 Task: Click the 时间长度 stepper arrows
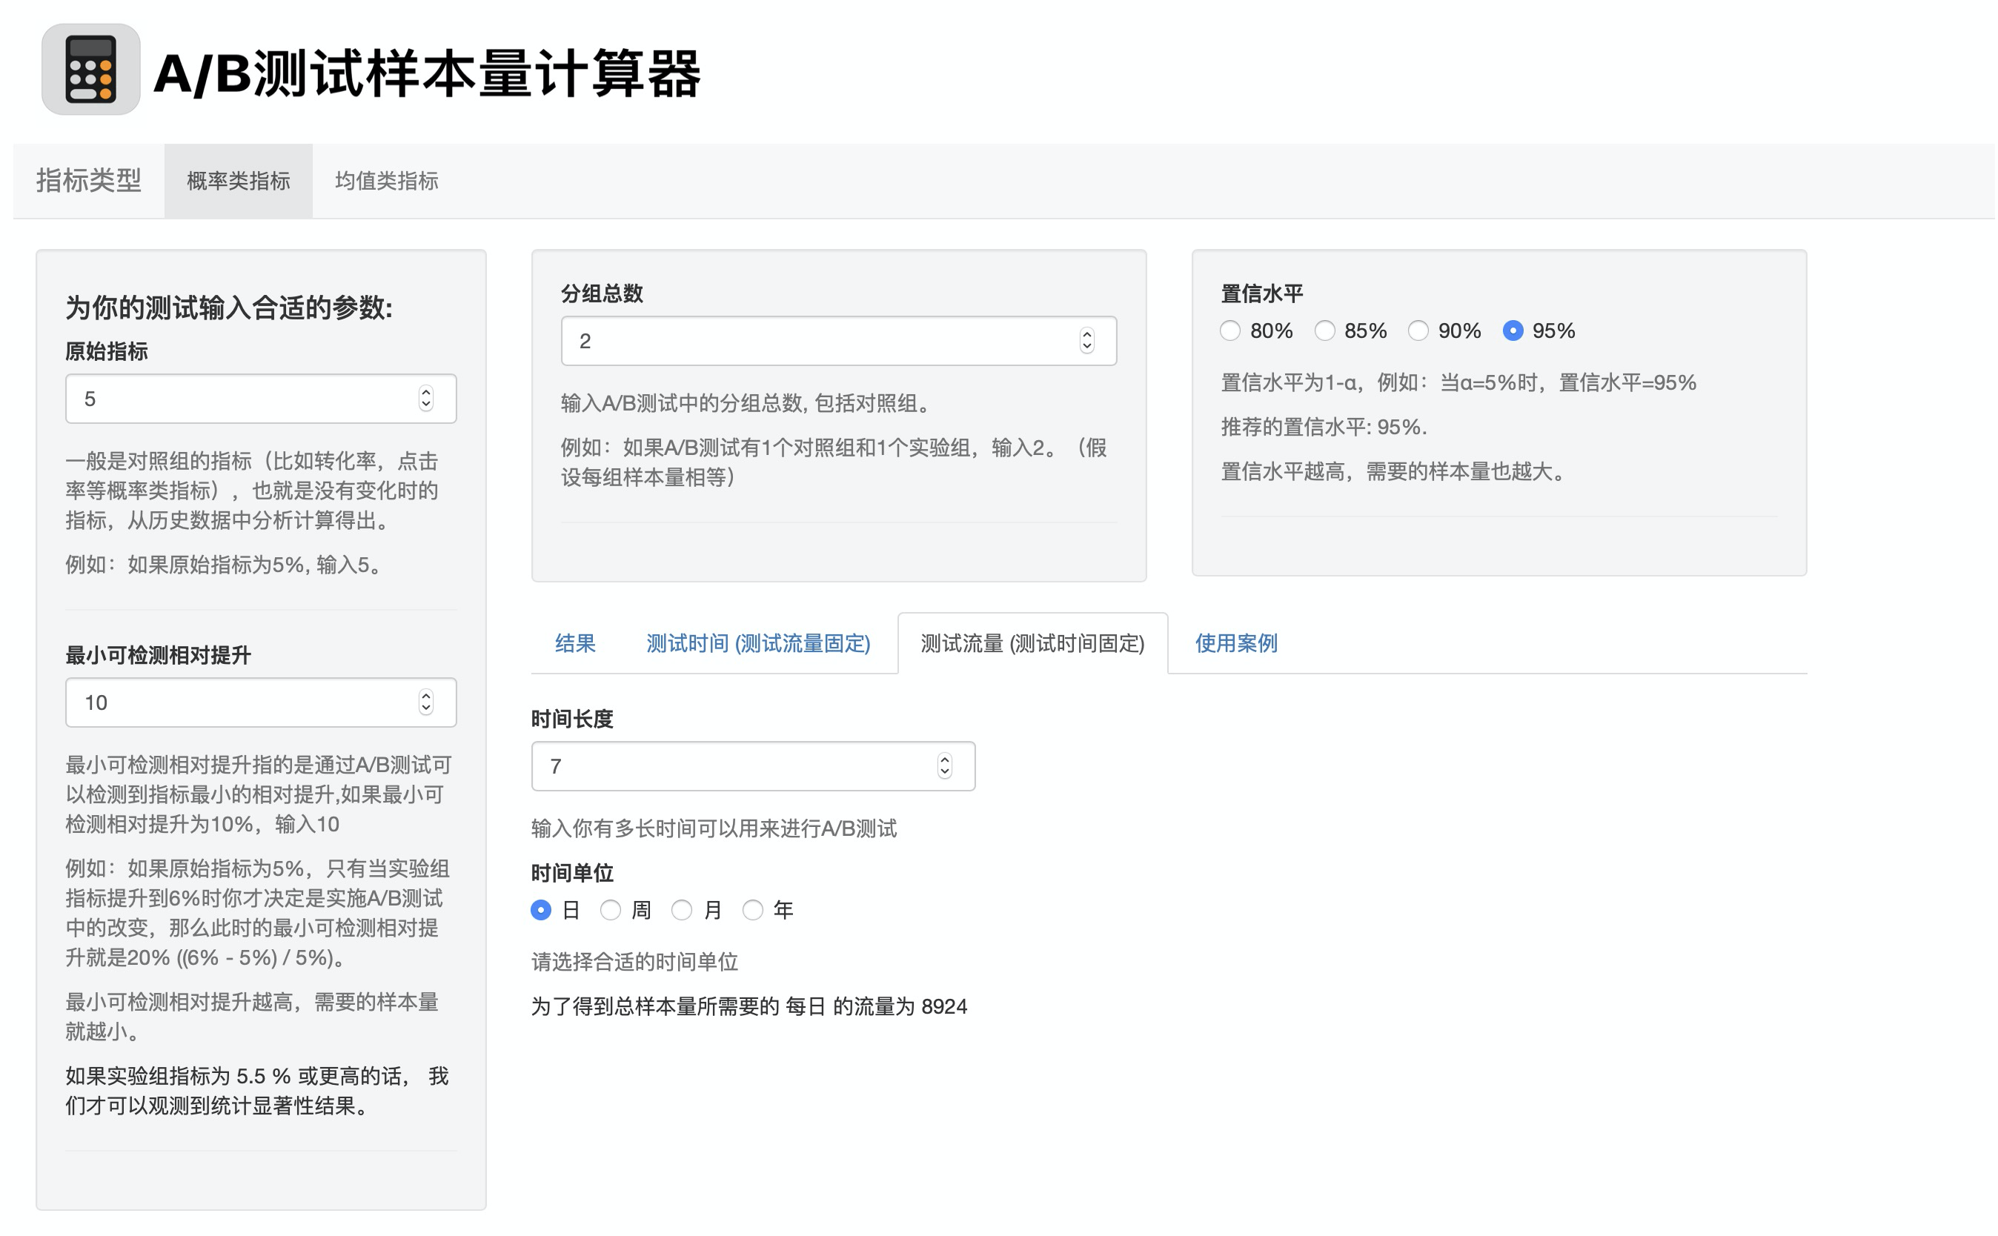(x=944, y=765)
